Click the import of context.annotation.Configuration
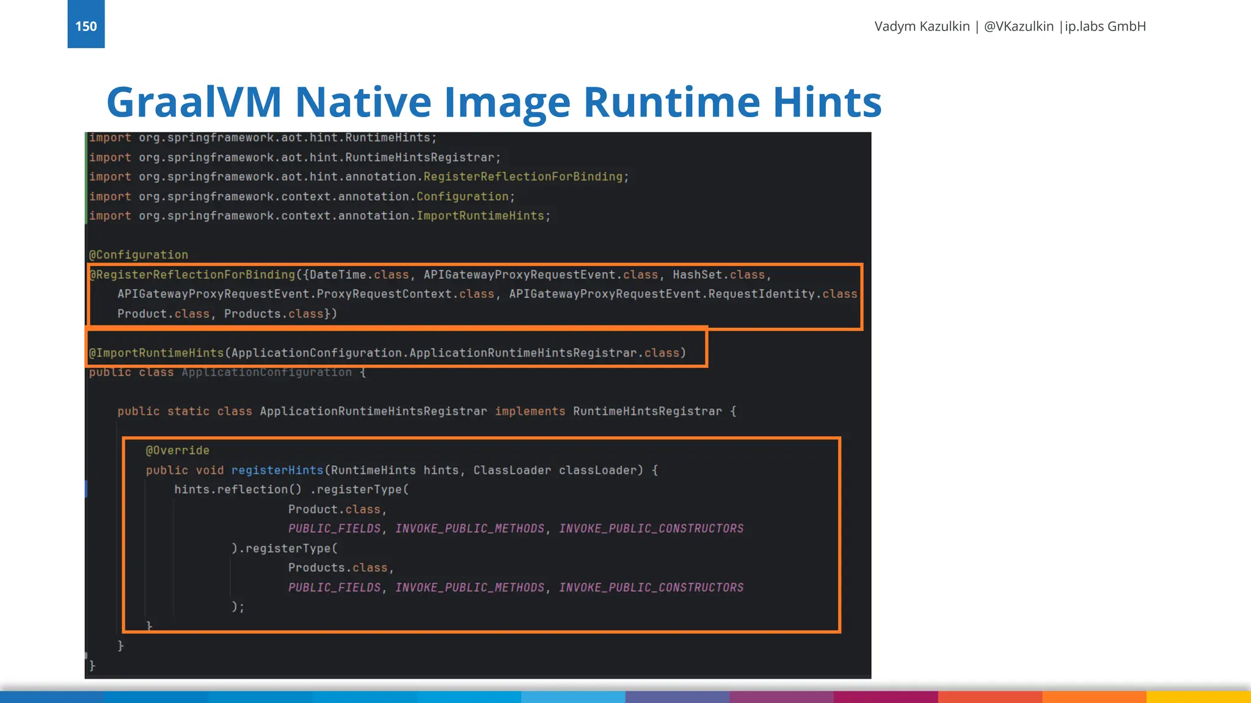The width and height of the screenshot is (1251, 703). tap(302, 196)
